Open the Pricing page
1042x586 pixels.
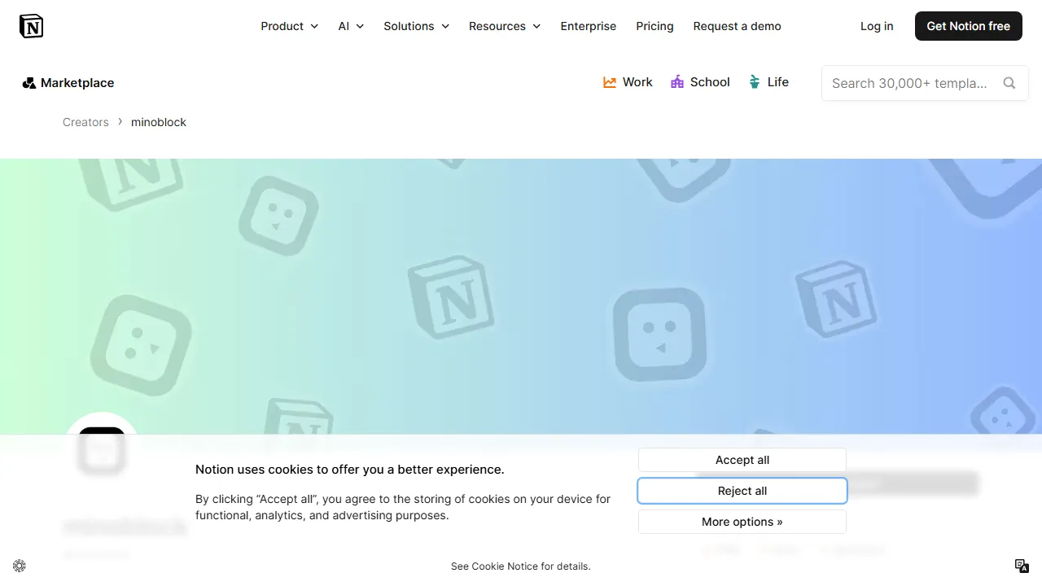pyautogui.click(x=655, y=26)
